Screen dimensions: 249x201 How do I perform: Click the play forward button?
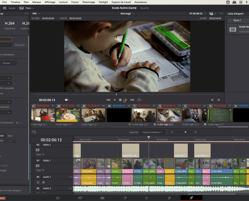coord(126,100)
